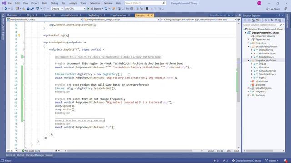This screenshot has width=291, height=163.
Task: Expand the collapsed Beautification region on line 70
Action: 24,120
